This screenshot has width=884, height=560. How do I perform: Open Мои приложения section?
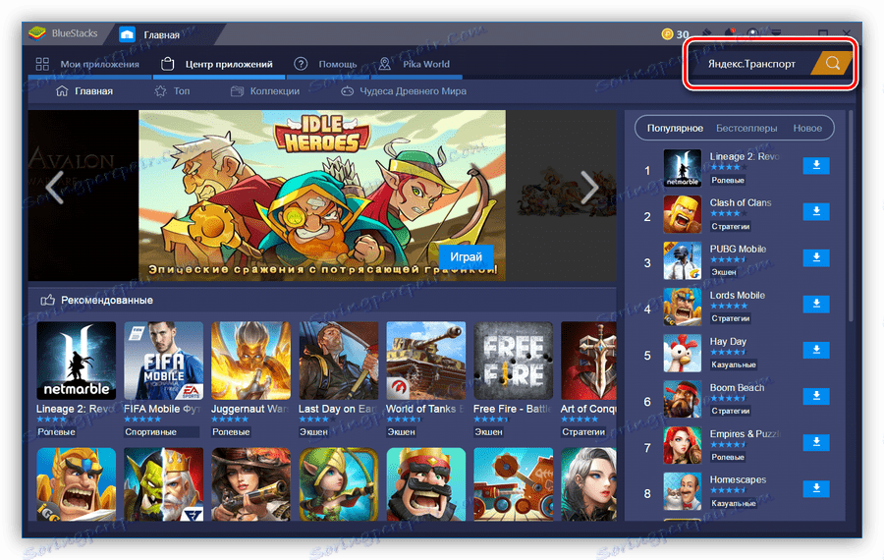tap(88, 64)
